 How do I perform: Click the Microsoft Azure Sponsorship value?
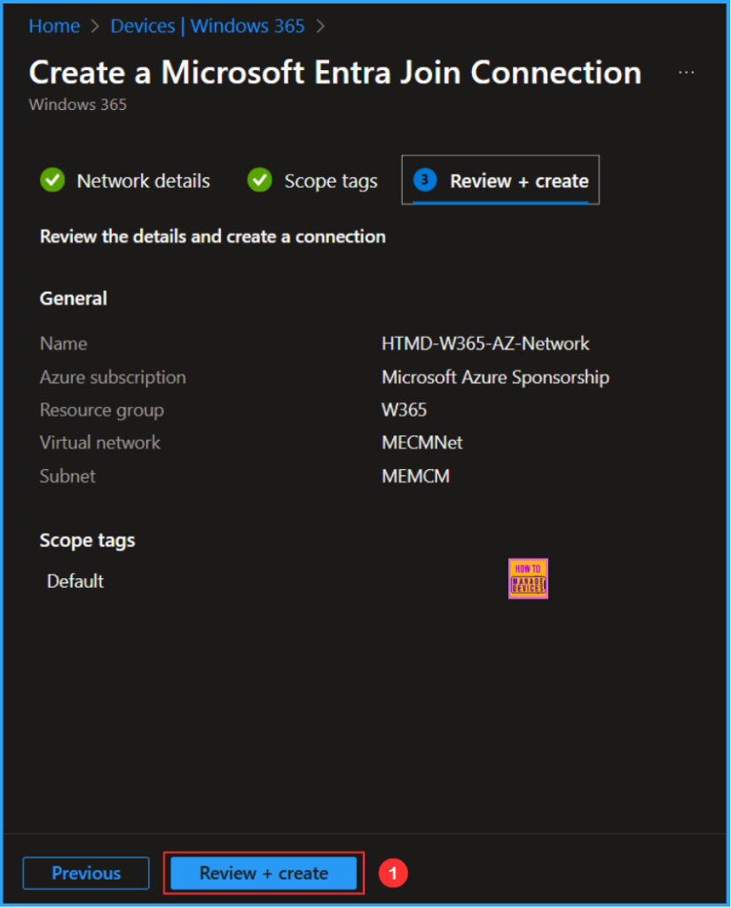click(495, 377)
